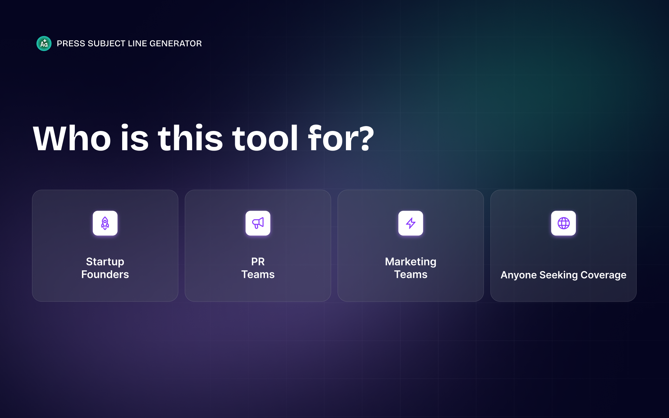Viewport: 669px width, 418px height.
Task: Open the PR Teams card
Action: click(x=258, y=246)
